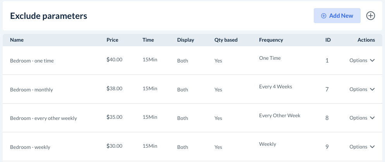Screen dimensions: 385x162
Task: Click the Price column header
Action: 112,40
